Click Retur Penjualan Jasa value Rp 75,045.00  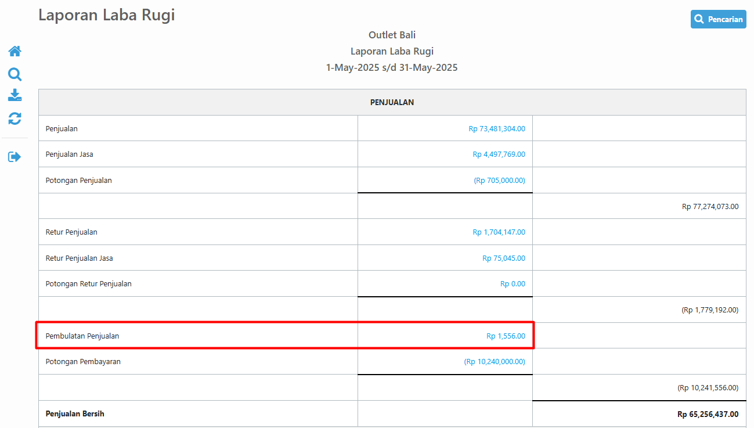coord(503,258)
